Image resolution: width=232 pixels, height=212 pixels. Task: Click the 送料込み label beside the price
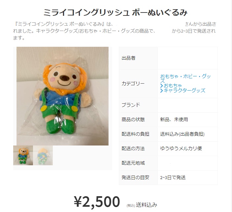coord(147,205)
